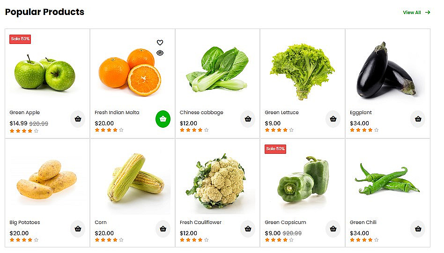The width and height of the screenshot is (444, 253).
Task: Click the Sale 50% badge on Green Capsicum
Action: click(275, 149)
